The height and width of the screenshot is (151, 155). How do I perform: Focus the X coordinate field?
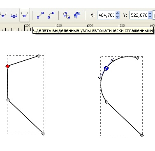(106, 15)
